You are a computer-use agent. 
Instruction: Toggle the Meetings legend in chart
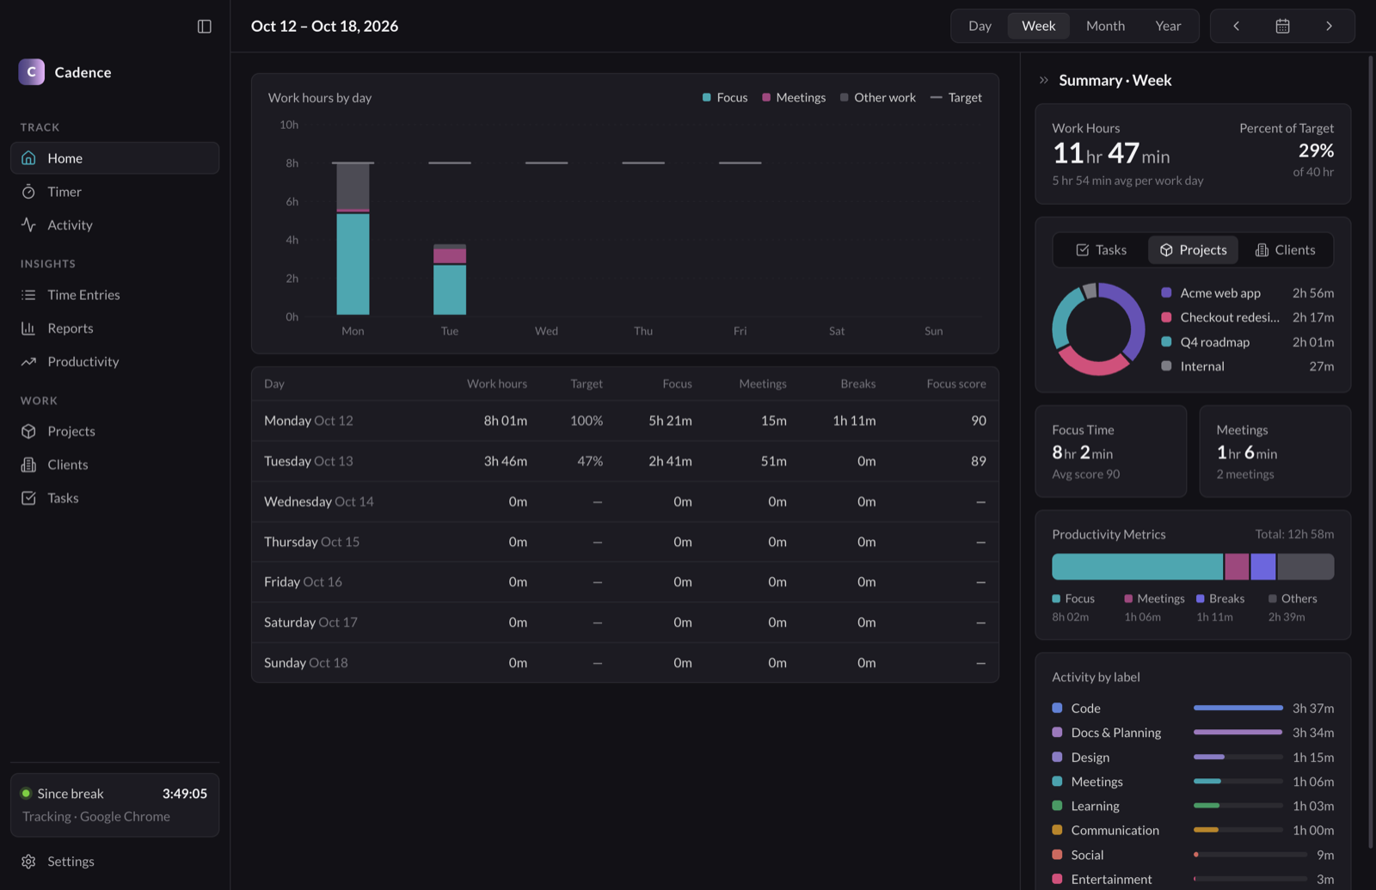coord(794,98)
